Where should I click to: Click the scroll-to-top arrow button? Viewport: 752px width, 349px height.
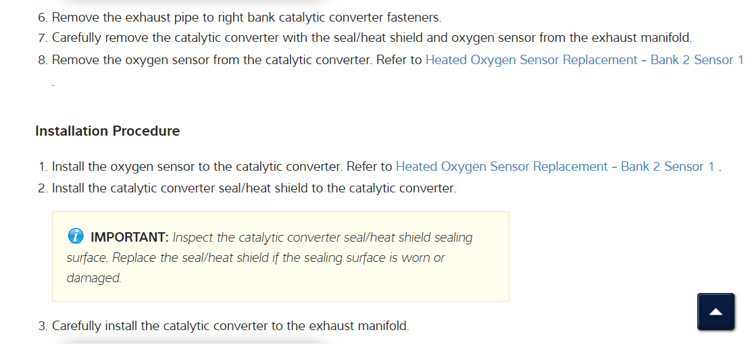coord(716,312)
